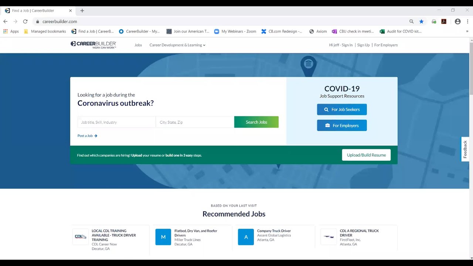Open the Chrome profile avatar icon

457,21
